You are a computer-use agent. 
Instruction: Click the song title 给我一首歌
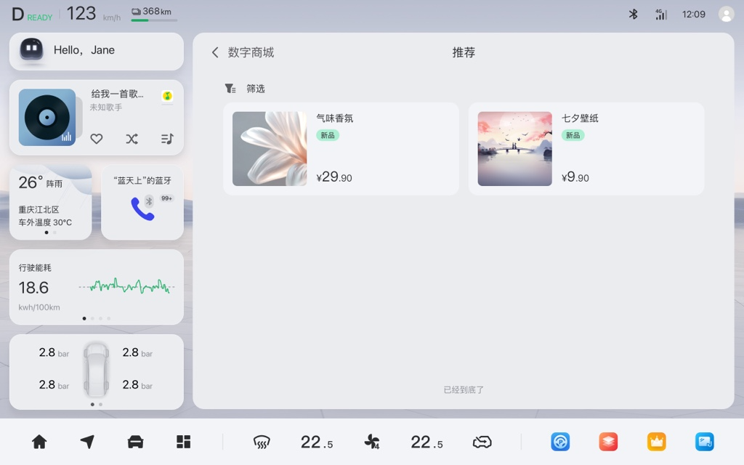[x=117, y=94]
